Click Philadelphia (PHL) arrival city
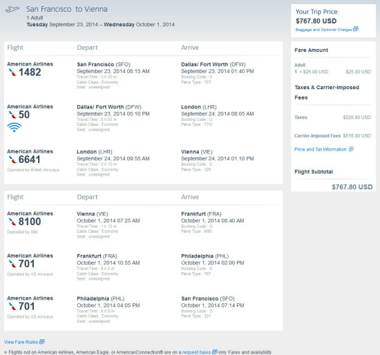This screenshot has width=380, height=355. pos(205,256)
